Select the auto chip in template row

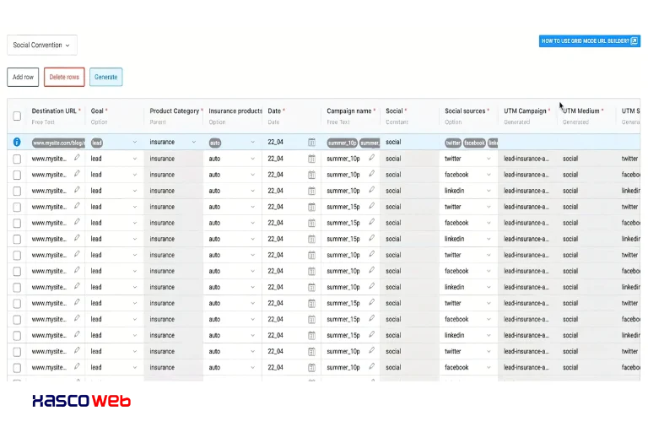(x=215, y=143)
